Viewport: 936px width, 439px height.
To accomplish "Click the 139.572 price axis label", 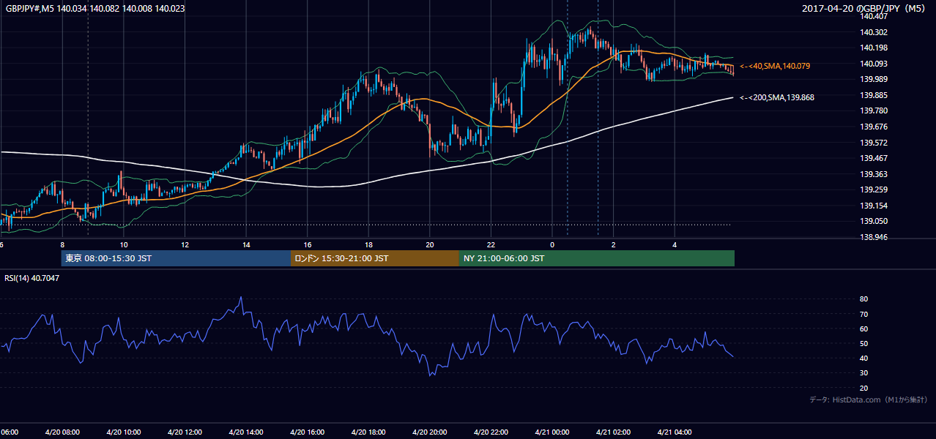I will (872, 143).
